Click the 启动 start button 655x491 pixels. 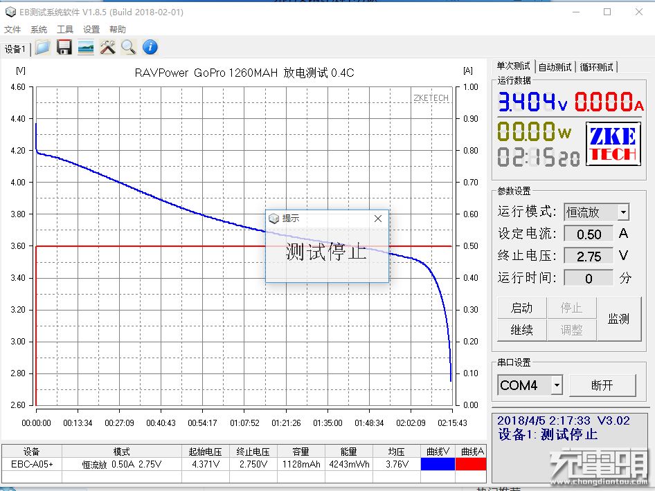tap(522, 308)
